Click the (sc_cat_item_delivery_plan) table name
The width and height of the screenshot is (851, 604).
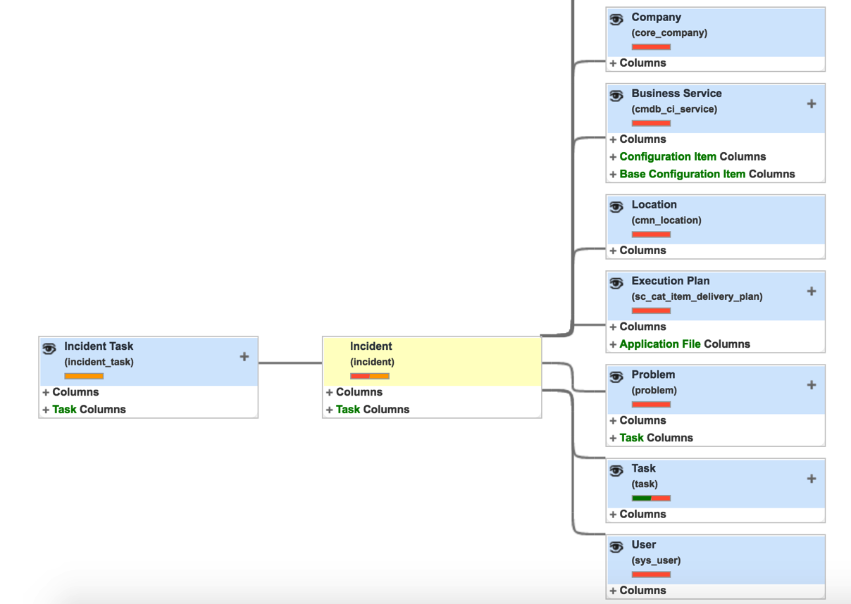point(697,296)
